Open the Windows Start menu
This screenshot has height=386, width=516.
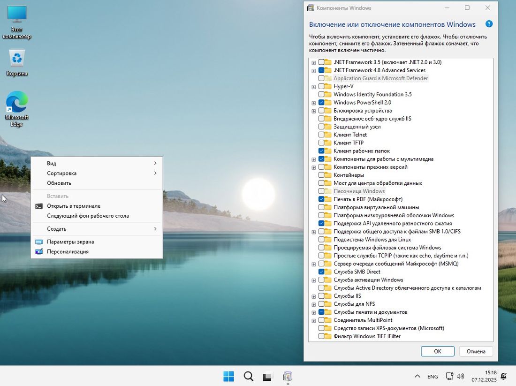click(228, 376)
